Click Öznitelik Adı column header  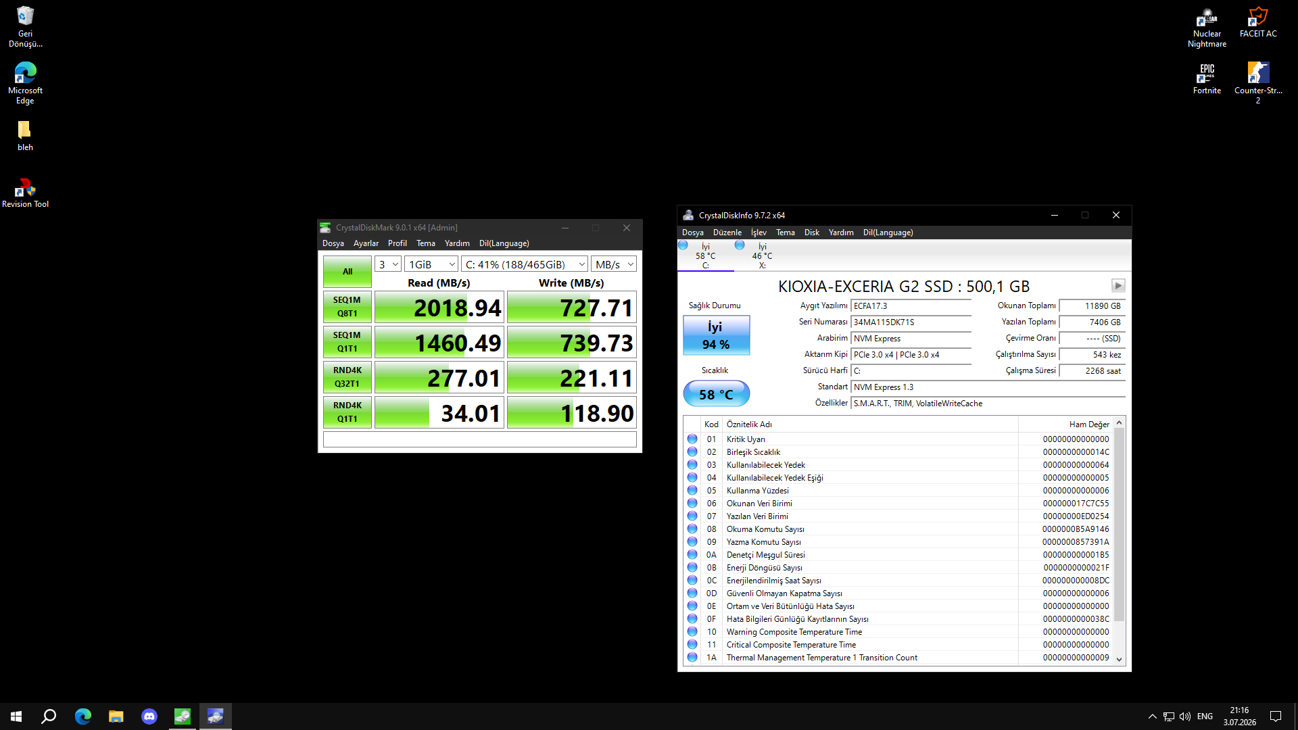click(871, 424)
